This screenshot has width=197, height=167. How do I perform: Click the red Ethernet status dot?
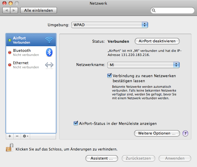tap(10, 65)
